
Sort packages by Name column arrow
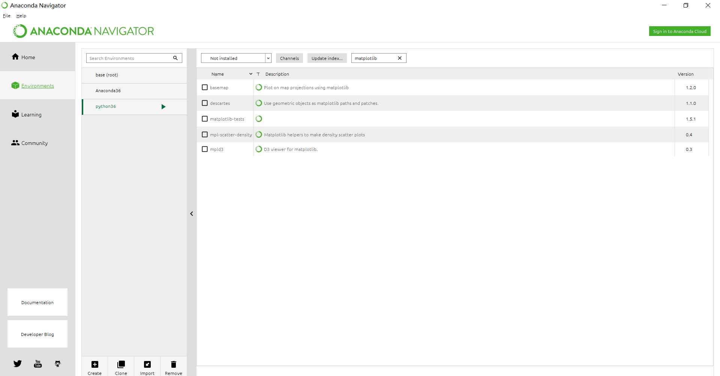[251, 74]
